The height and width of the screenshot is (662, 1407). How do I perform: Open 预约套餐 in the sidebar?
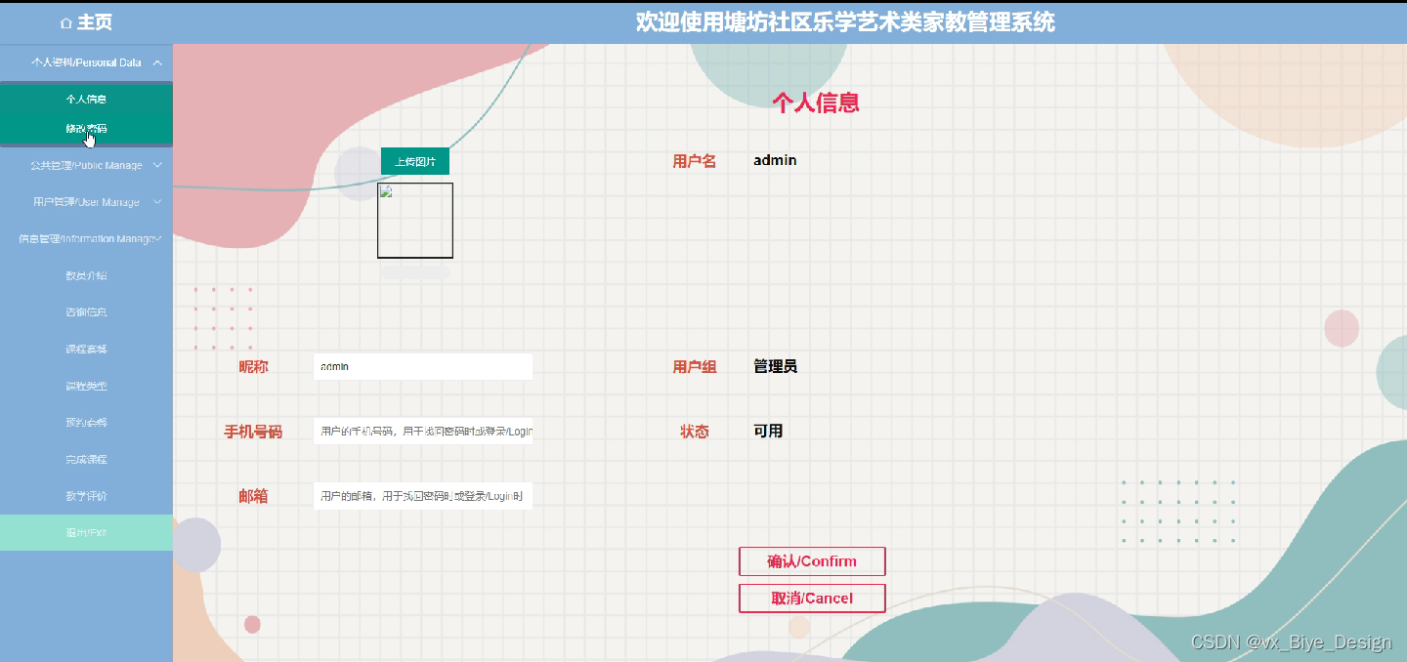86,423
